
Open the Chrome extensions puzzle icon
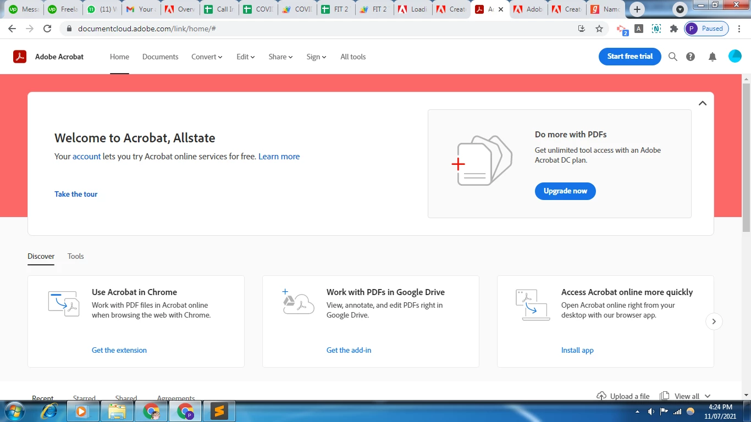click(674, 29)
